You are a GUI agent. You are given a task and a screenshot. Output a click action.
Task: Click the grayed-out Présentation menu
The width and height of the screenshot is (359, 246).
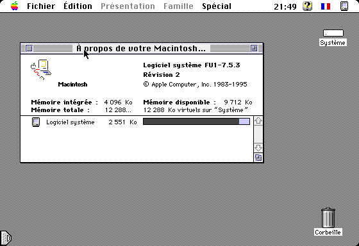point(128,6)
